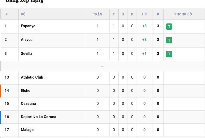Click the PHONG ĐỘ column header

pos(183,14)
